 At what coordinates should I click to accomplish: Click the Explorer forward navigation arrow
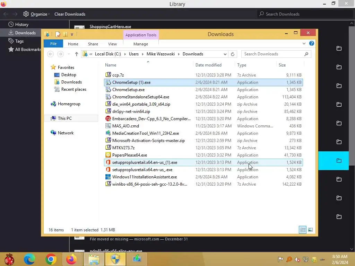pos(60,54)
